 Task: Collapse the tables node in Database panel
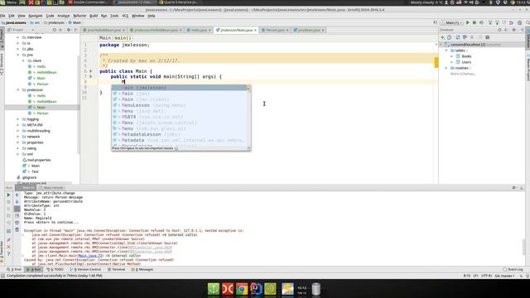tap(446, 50)
